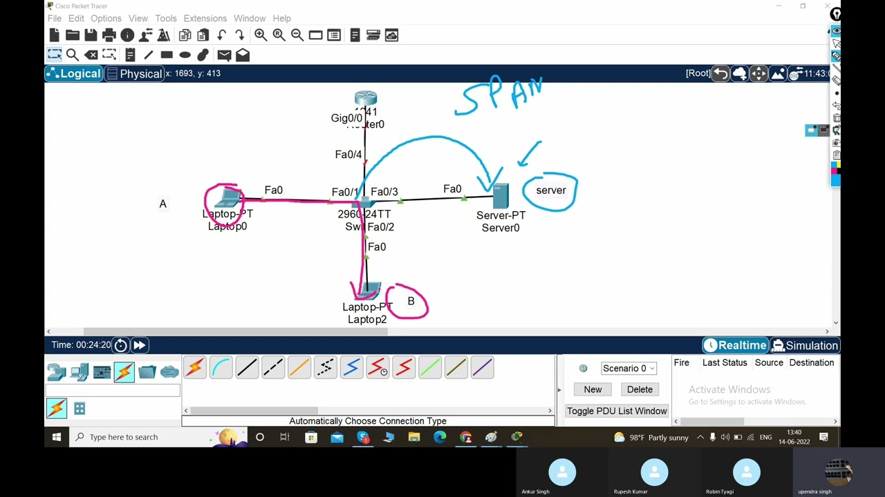Screen dimensions: 885x497
Task: Expand the PDU panel side arrow
Action: pyautogui.click(x=559, y=390)
